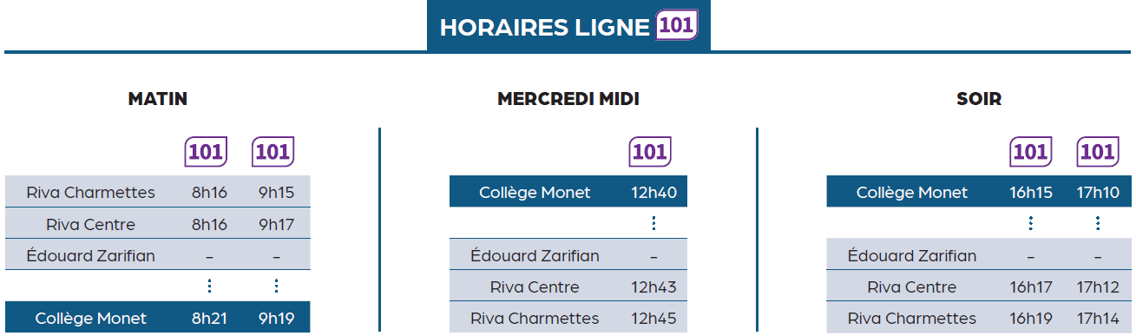This screenshot has width=1136, height=336.
Task: Select the MERCREDI MIDI section heading
Action: click(x=568, y=99)
